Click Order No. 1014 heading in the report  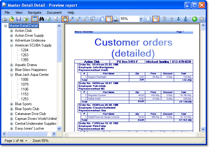click(99, 65)
